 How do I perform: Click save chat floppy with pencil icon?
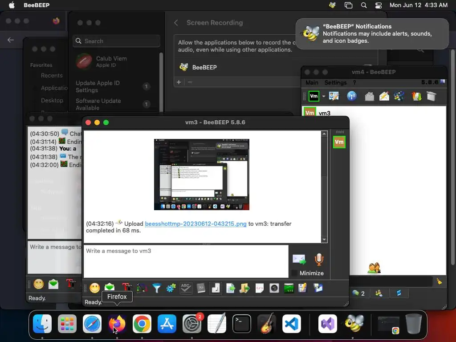tap(303, 288)
